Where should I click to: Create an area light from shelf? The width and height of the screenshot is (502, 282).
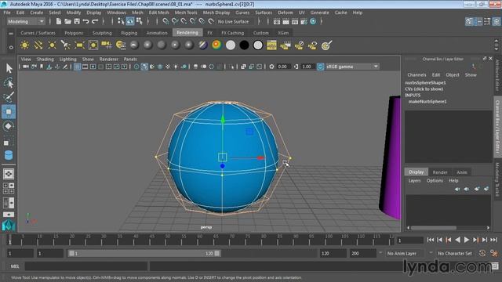79,45
